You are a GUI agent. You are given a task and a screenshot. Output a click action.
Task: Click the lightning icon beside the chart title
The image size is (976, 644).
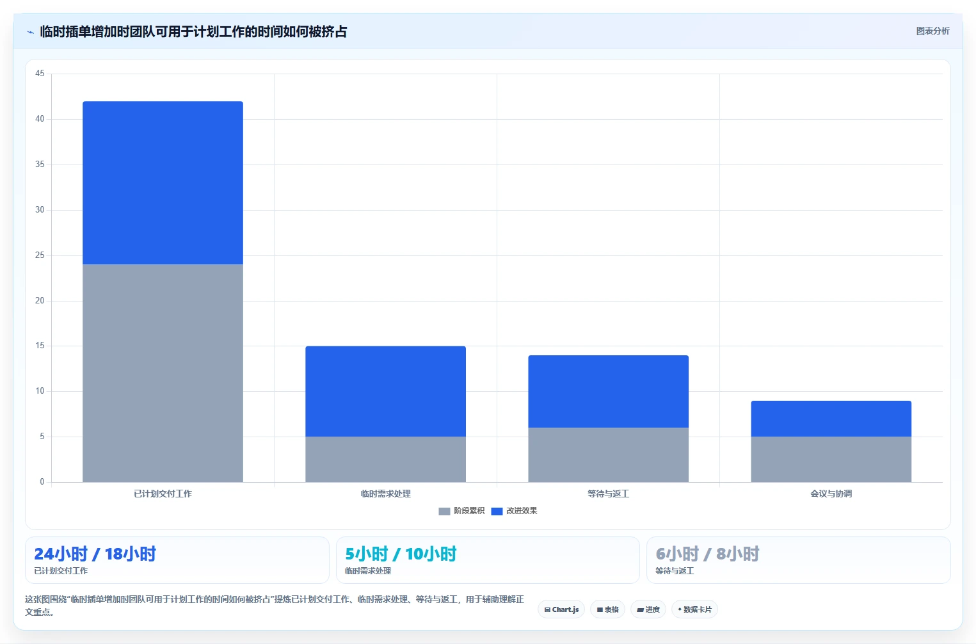(30, 32)
